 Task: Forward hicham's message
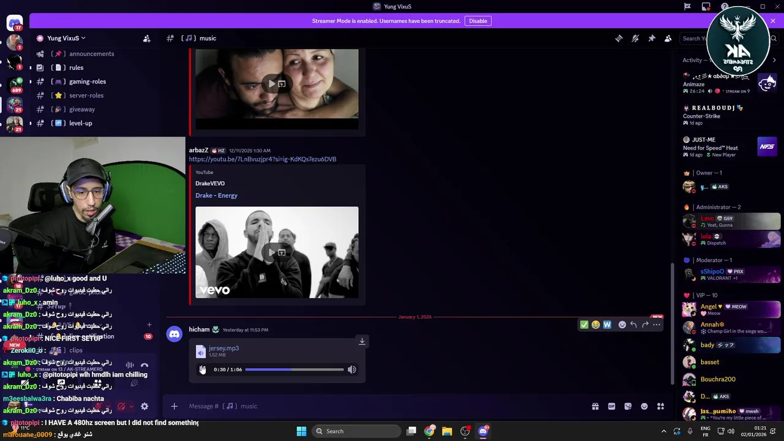point(645,325)
